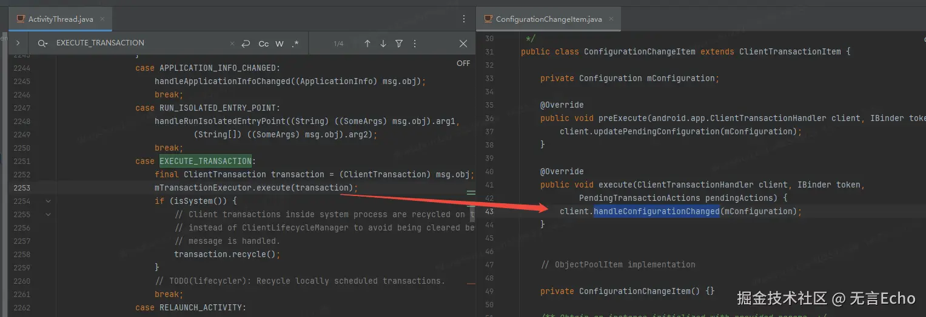Click inside the EXECUTE_TRANSACTION search field
This screenshot has height=317, width=926.
coord(139,44)
